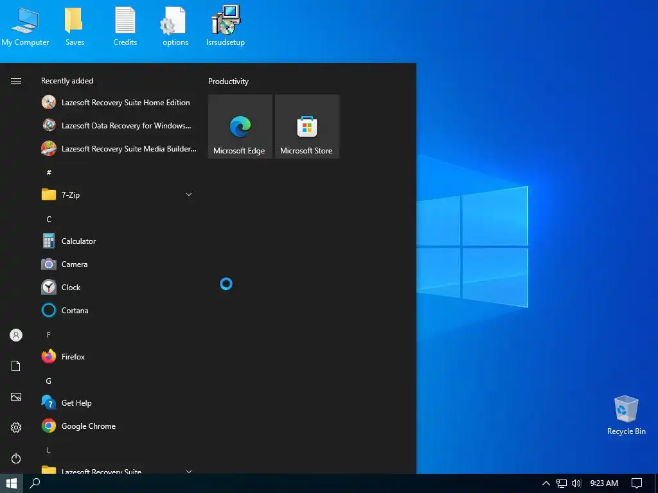Image resolution: width=658 pixels, height=493 pixels.
Task: Open the Recycle Bin
Action: pos(626,415)
